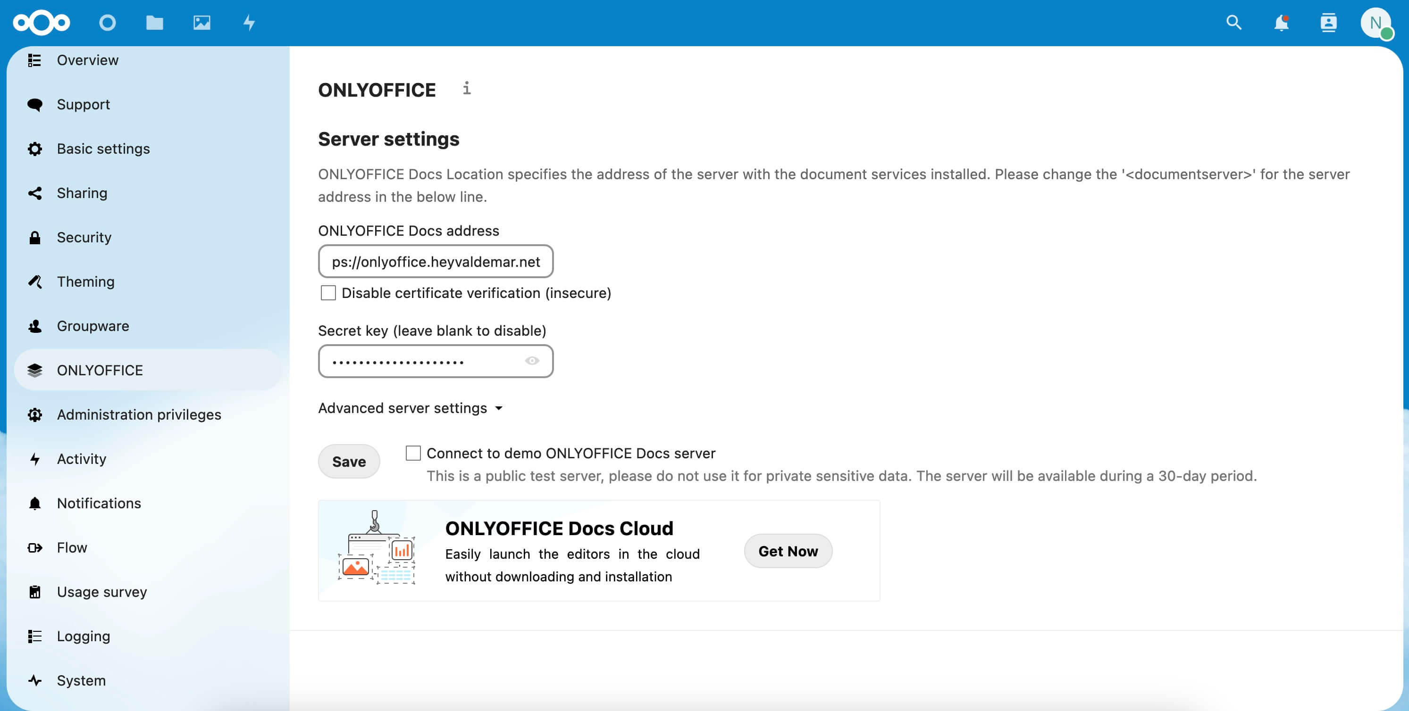This screenshot has height=711, width=1409.
Task: Toggle Connect to demo ONLYOFFICE server
Action: [414, 453]
